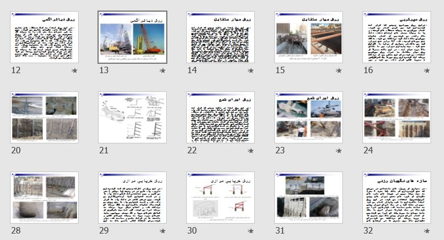Click slide number label 28
Viewport: 444px width, 240px height.
pos(16,231)
